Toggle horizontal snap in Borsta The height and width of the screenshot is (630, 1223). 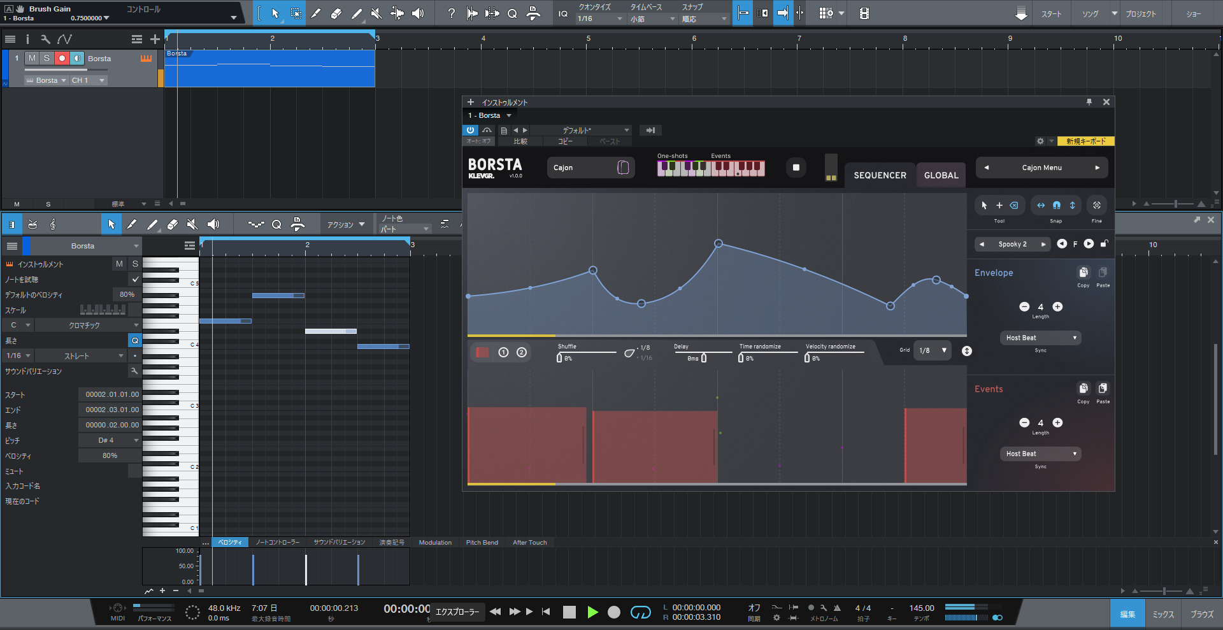[1041, 205]
